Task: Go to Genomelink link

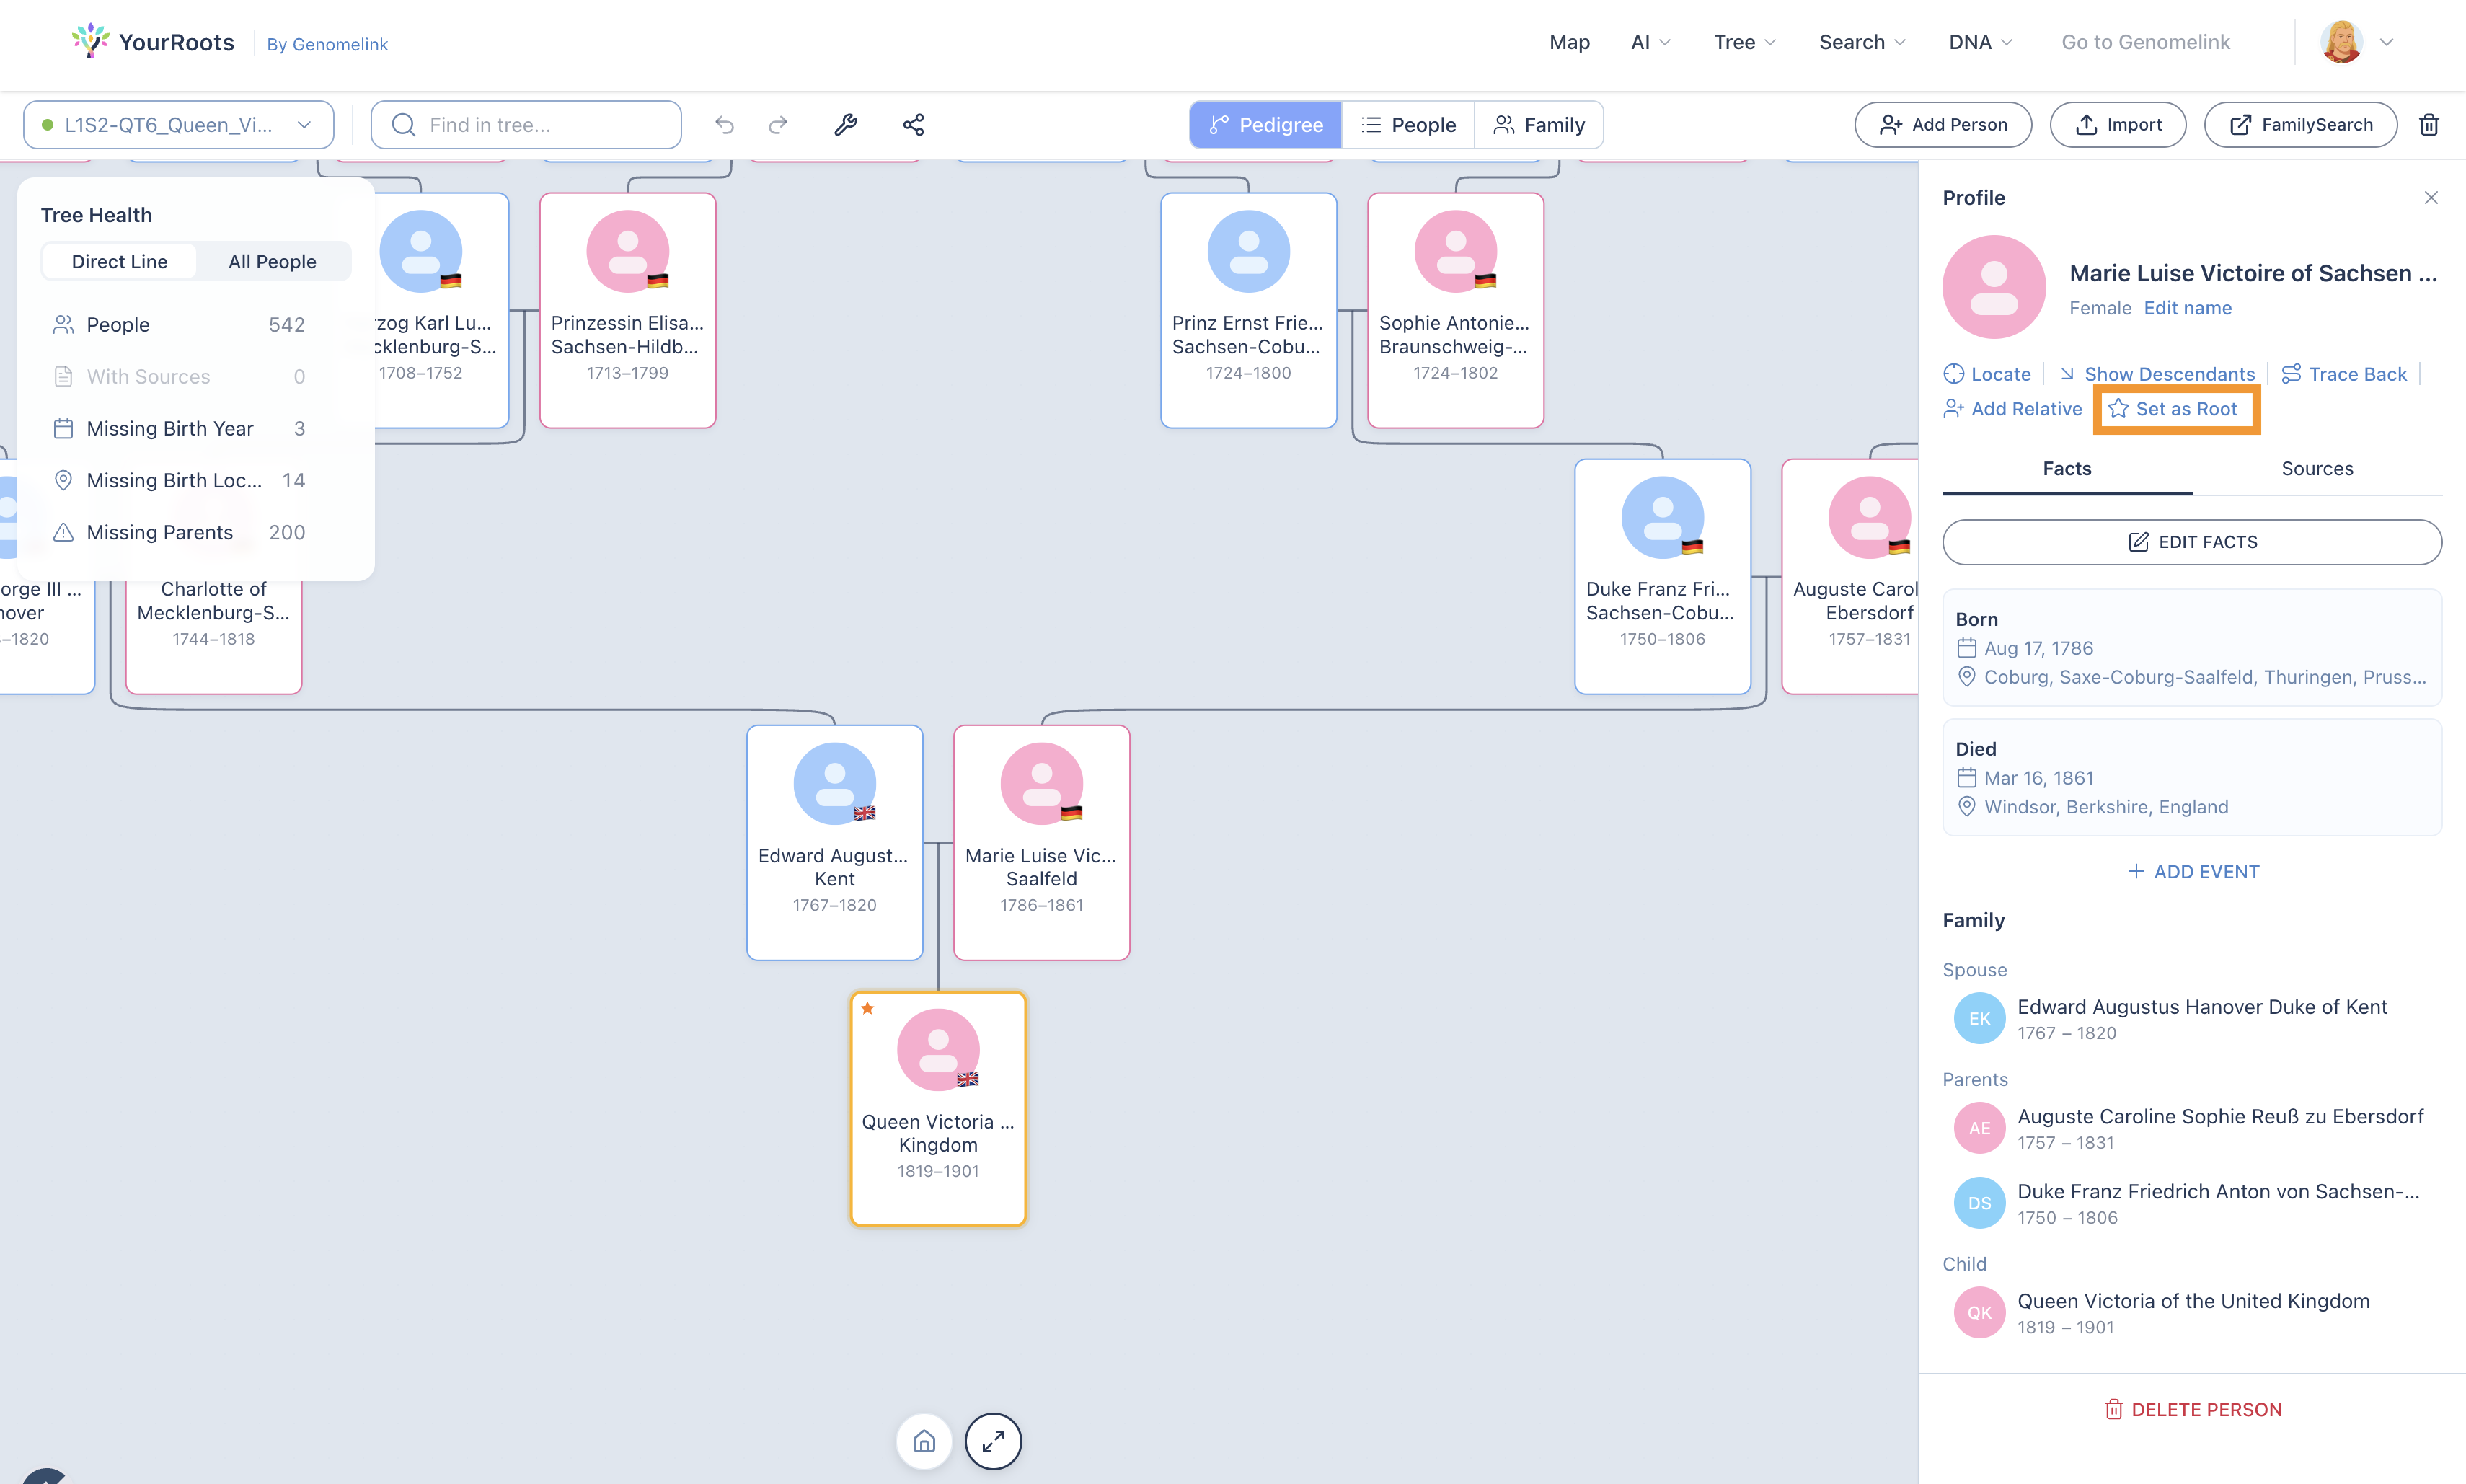Action: [2146, 42]
